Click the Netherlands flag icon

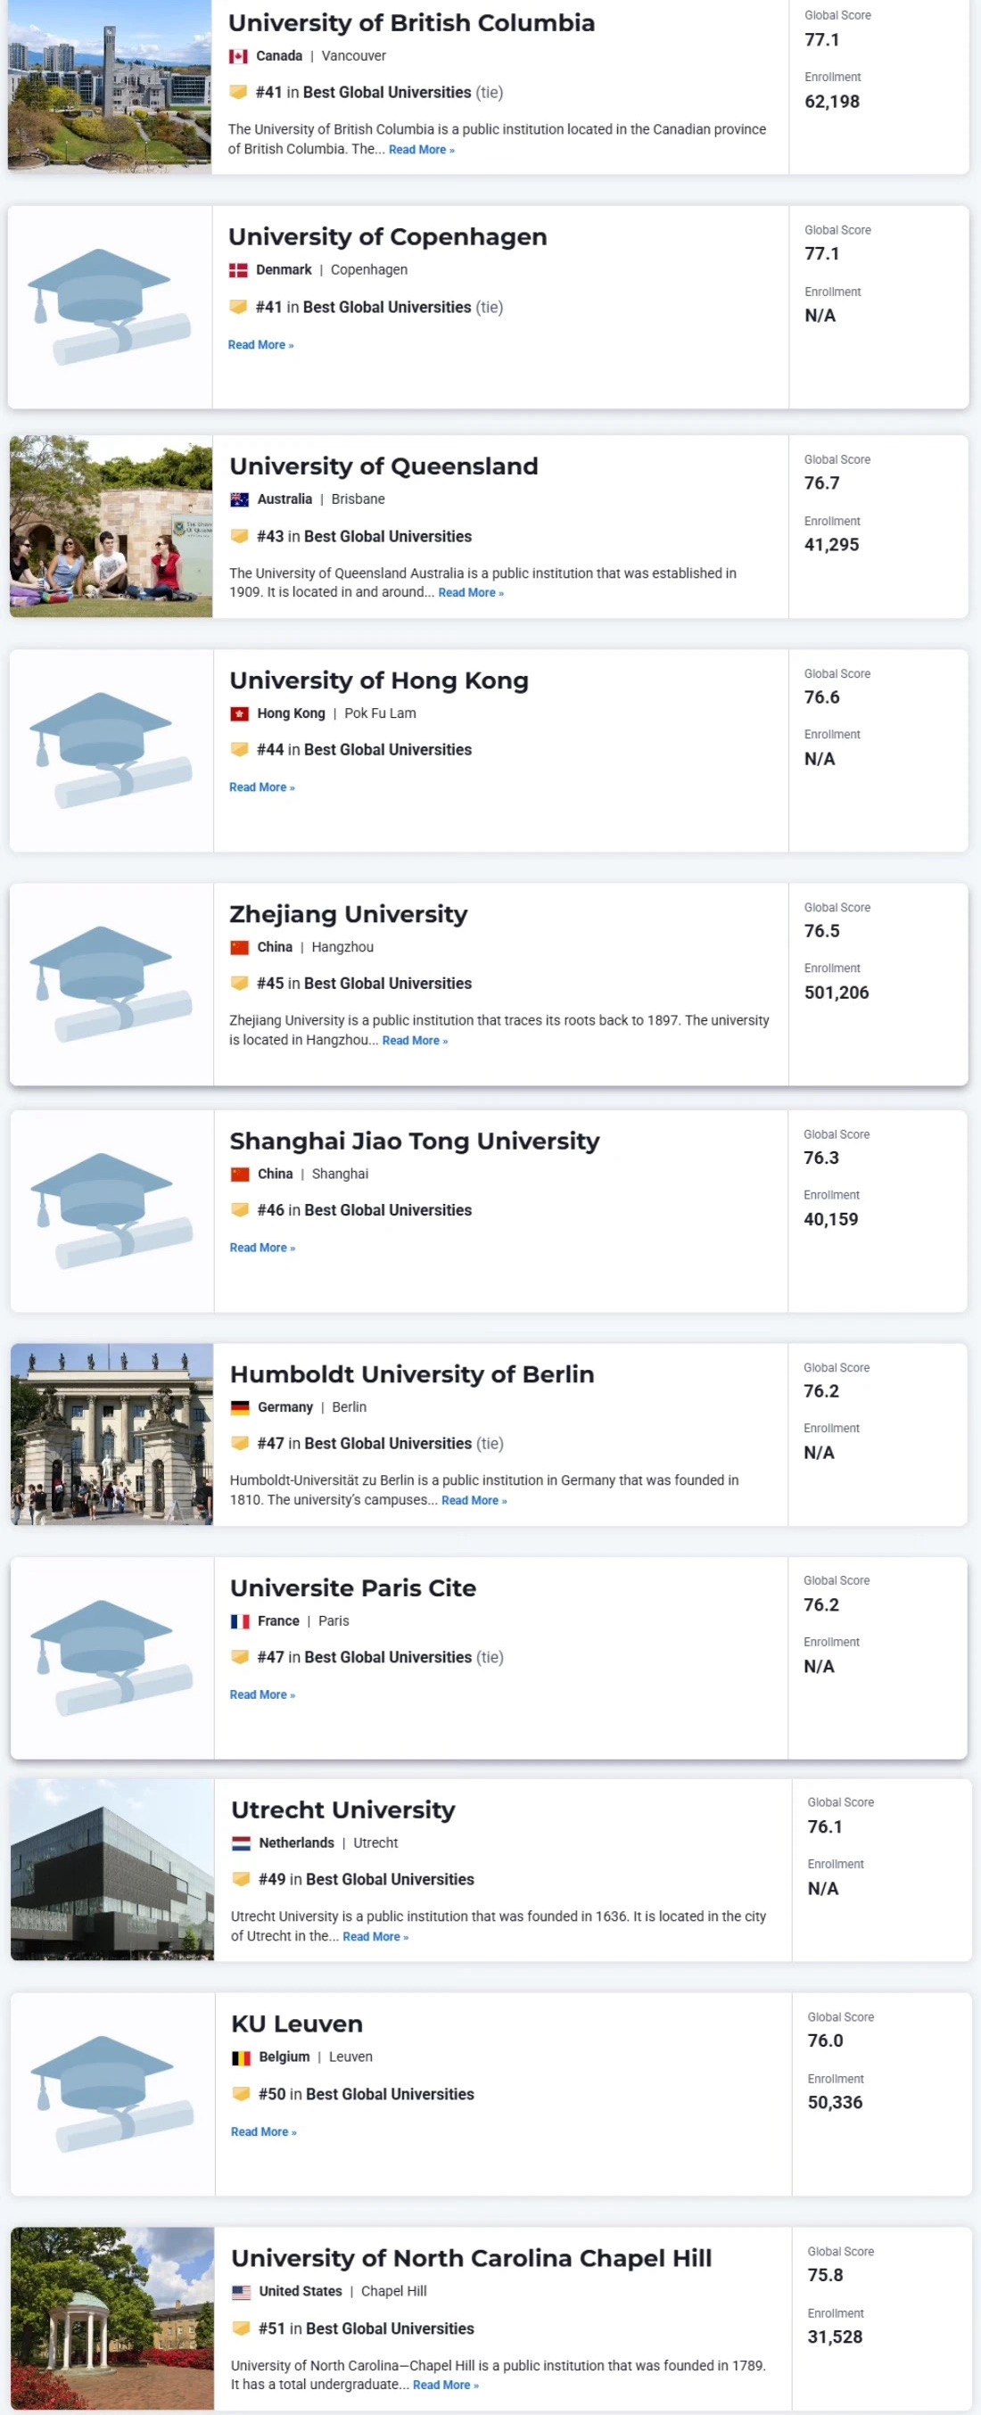pos(241,1844)
